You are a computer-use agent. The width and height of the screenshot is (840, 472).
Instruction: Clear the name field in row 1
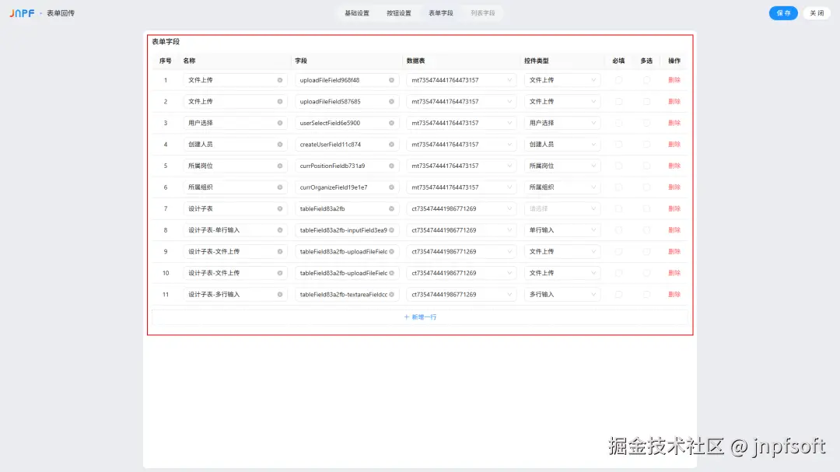point(280,80)
